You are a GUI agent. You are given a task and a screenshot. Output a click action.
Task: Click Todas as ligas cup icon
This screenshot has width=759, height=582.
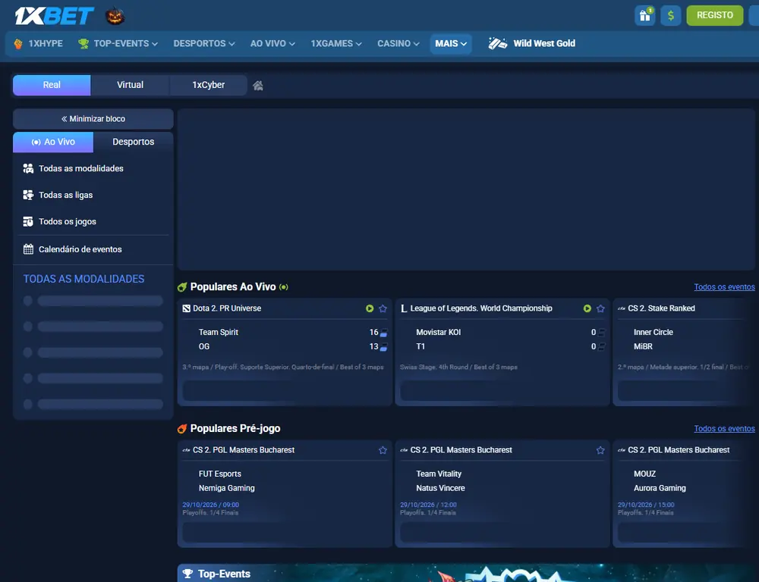28,195
